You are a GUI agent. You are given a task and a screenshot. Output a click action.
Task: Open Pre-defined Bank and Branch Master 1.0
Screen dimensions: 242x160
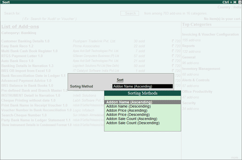[x=34, y=91]
